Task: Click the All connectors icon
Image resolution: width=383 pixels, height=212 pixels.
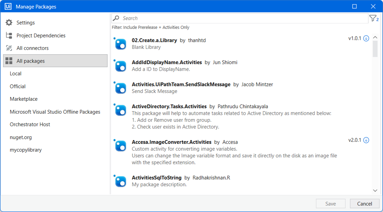Action: click(x=9, y=48)
